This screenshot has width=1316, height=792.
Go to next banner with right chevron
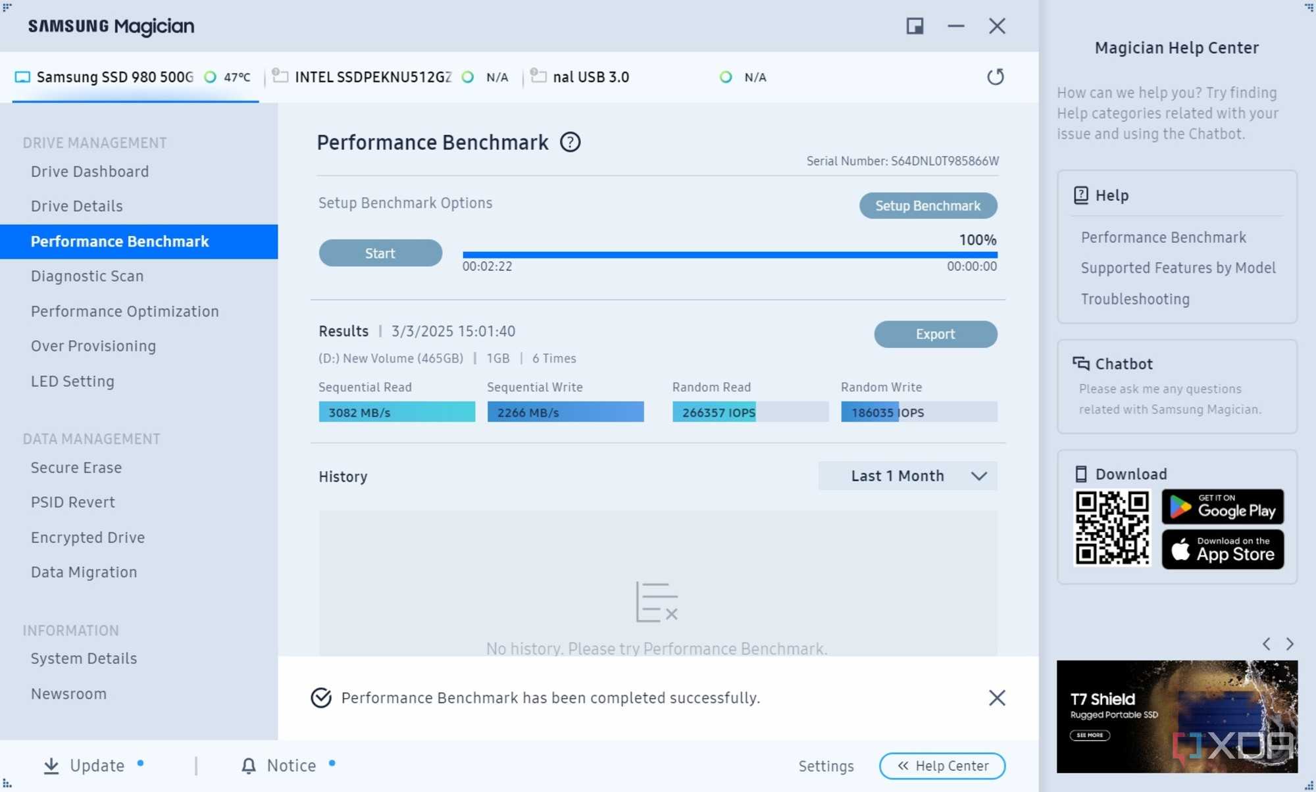[1290, 644]
